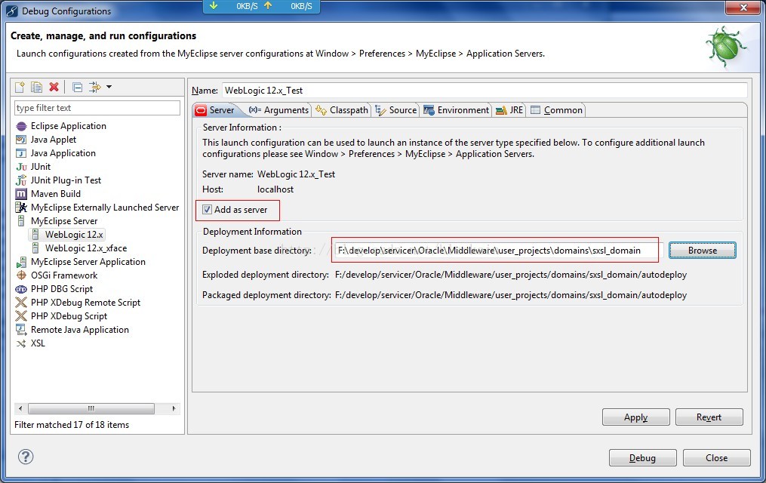The height and width of the screenshot is (483, 766).
Task: Select PHP XDebug Remote Script entry
Action: (85, 303)
